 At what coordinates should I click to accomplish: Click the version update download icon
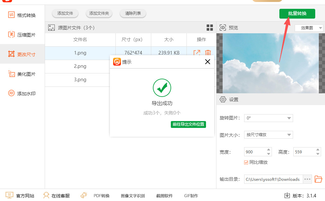coord(287,195)
